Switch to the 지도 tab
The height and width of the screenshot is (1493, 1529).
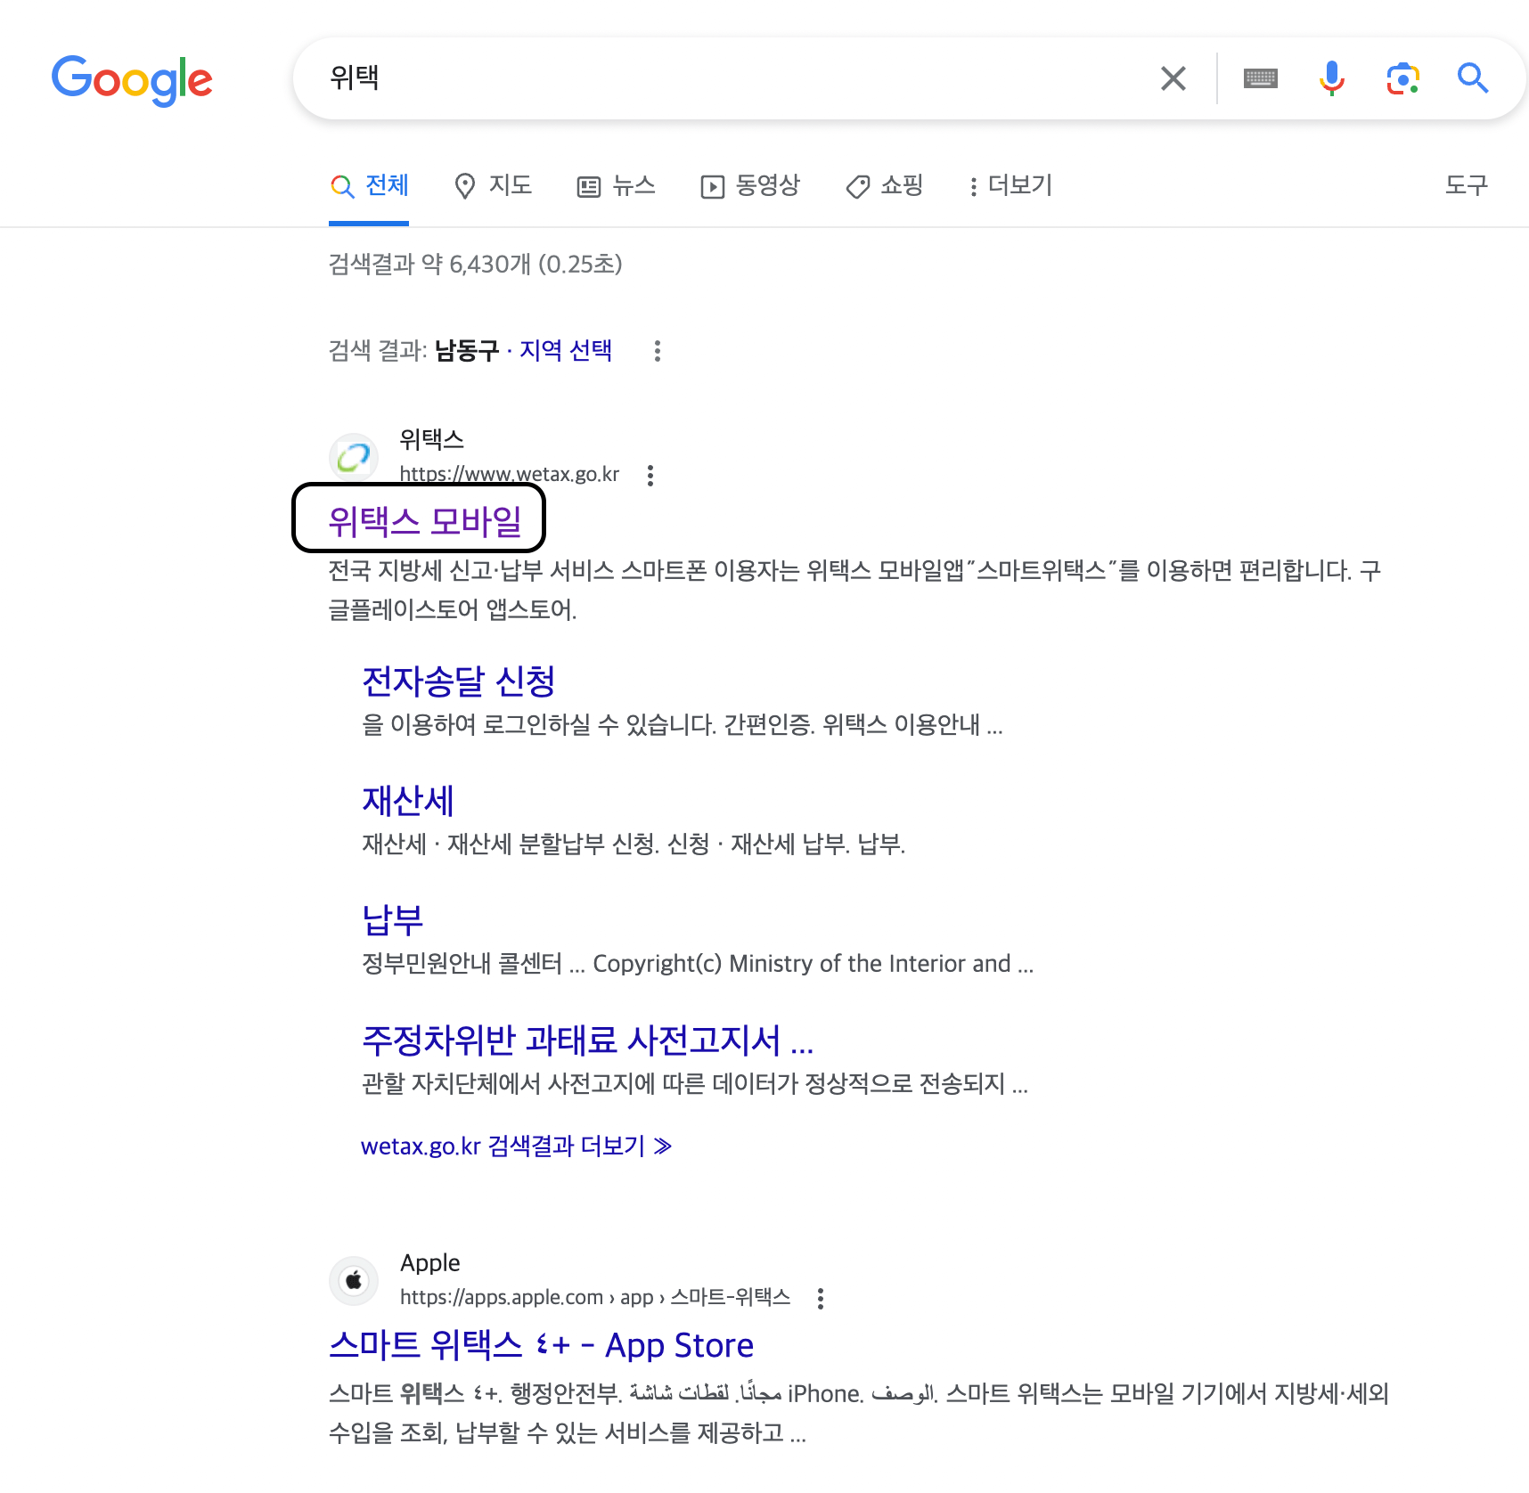tap(493, 185)
